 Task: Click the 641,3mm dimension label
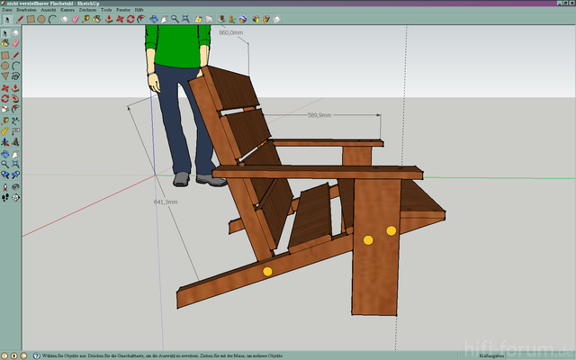(166, 202)
